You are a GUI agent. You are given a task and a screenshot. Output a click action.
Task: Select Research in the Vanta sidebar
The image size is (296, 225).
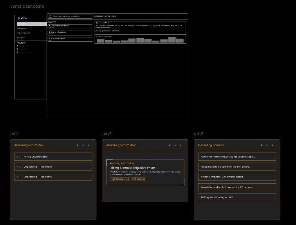pos(32,24)
